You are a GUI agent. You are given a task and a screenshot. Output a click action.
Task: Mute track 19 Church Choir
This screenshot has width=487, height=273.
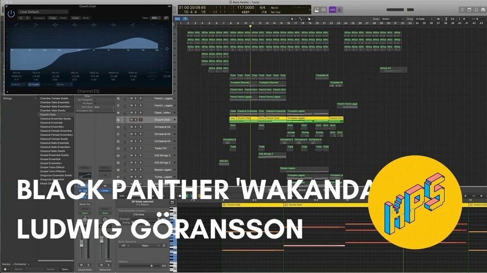tap(131, 120)
